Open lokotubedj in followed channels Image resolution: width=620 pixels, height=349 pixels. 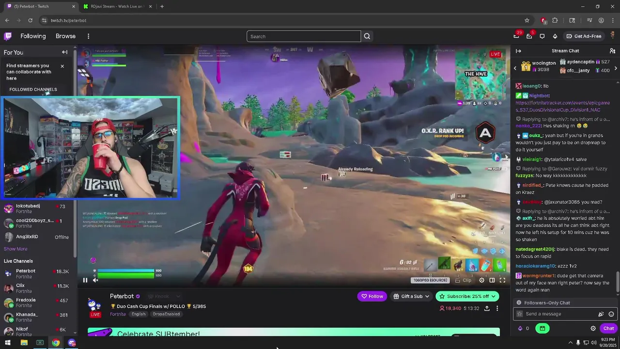[x=38, y=209]
